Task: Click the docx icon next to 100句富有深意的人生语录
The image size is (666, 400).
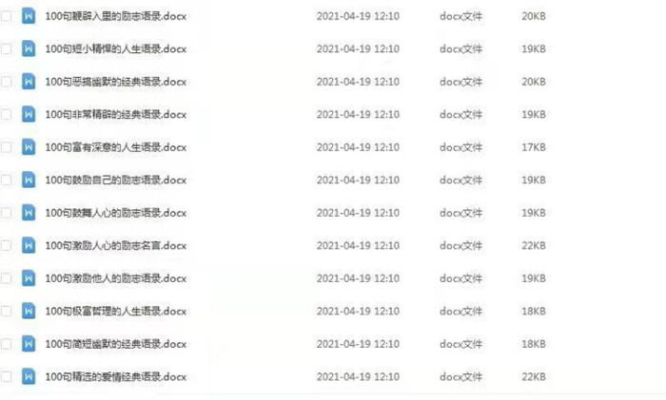Action: 29,147
